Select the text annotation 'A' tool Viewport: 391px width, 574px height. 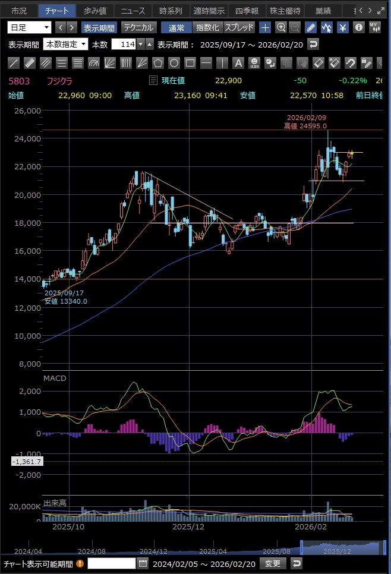[238, 63]
